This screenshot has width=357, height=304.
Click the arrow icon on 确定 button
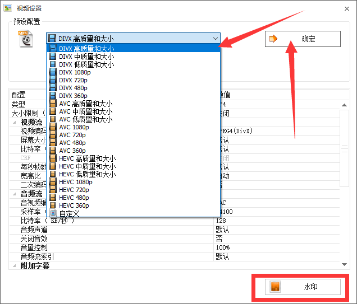(x=273, y=39)
